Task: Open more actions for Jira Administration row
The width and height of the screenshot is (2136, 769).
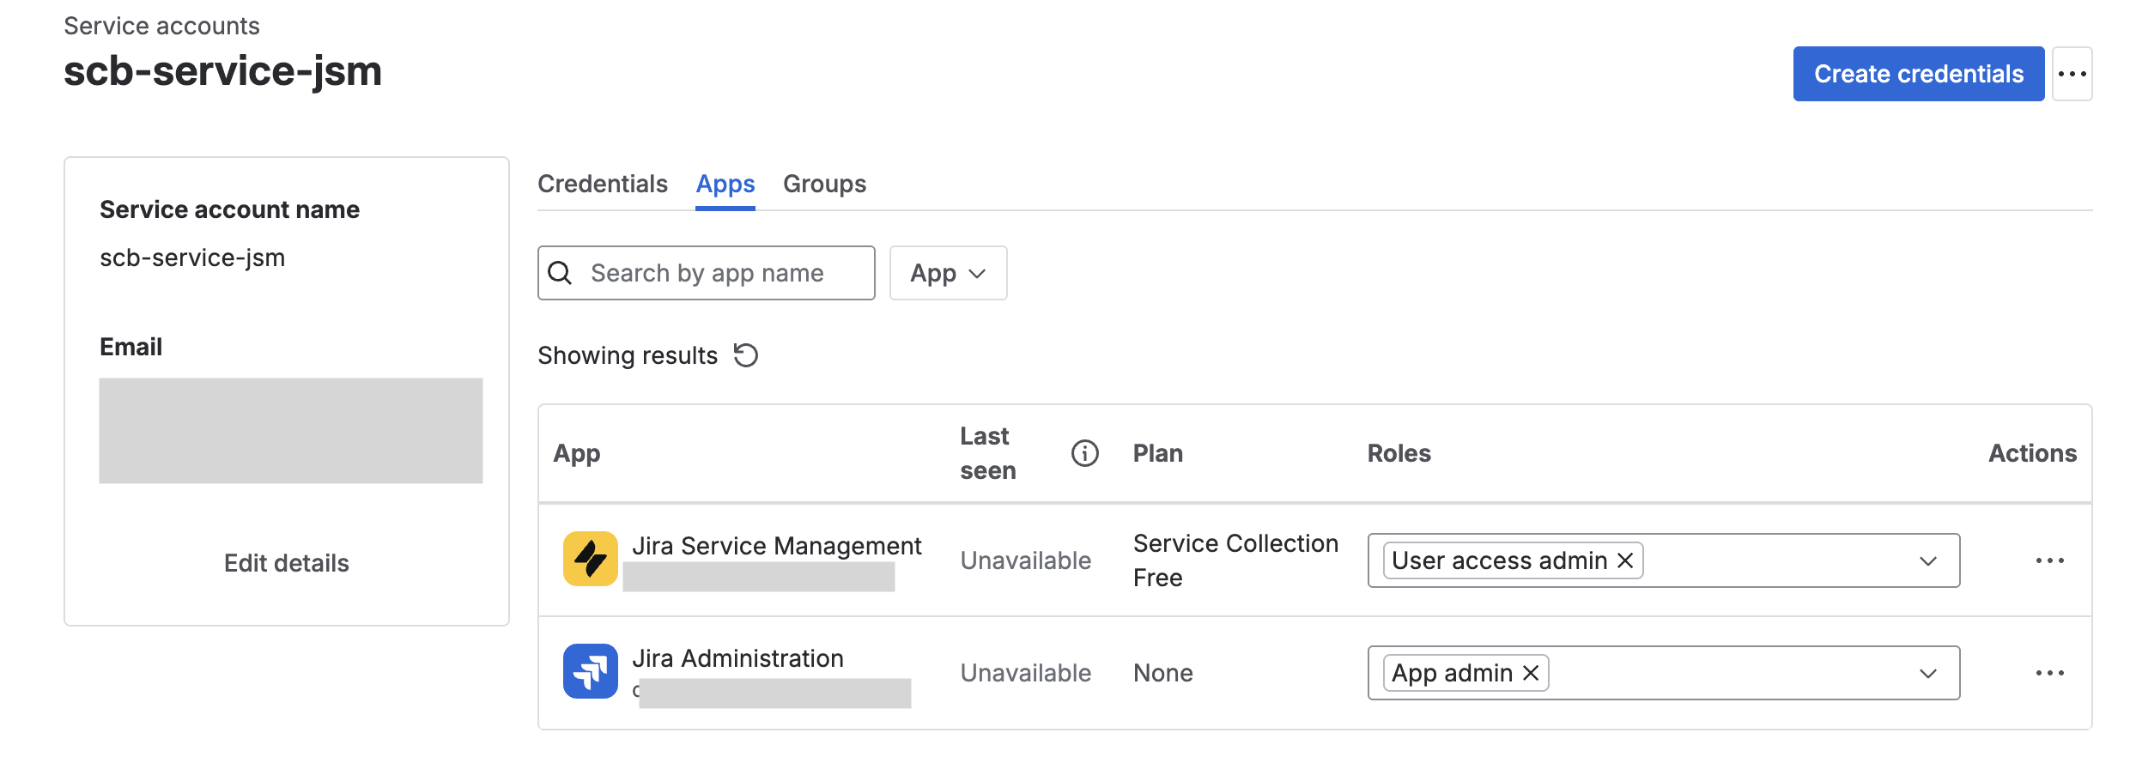Action: (x=2049, y=673)
